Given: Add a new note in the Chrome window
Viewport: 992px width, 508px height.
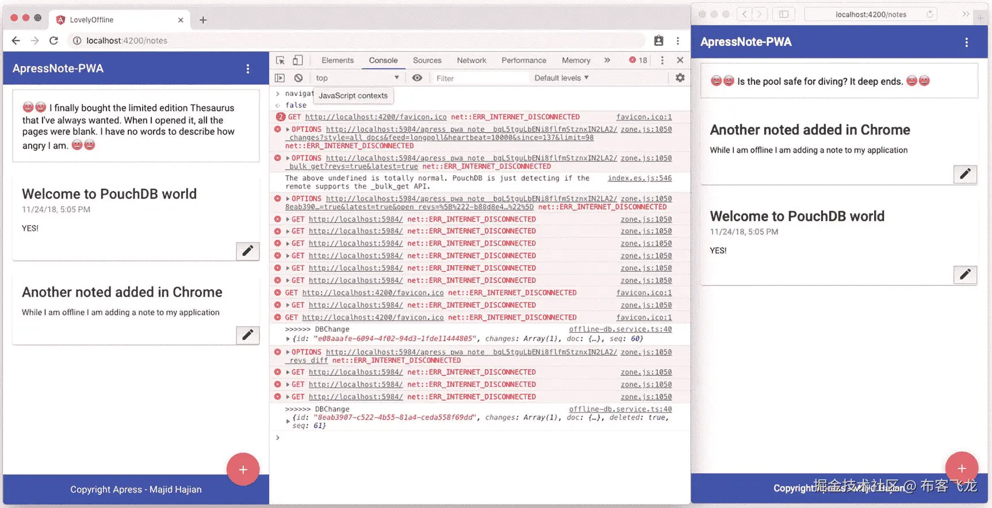Looking at the screenshot, I should point(243,470).
